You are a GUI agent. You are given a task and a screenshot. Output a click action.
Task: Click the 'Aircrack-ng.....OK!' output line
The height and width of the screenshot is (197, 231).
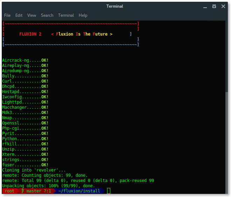click(x=25, y=60)
